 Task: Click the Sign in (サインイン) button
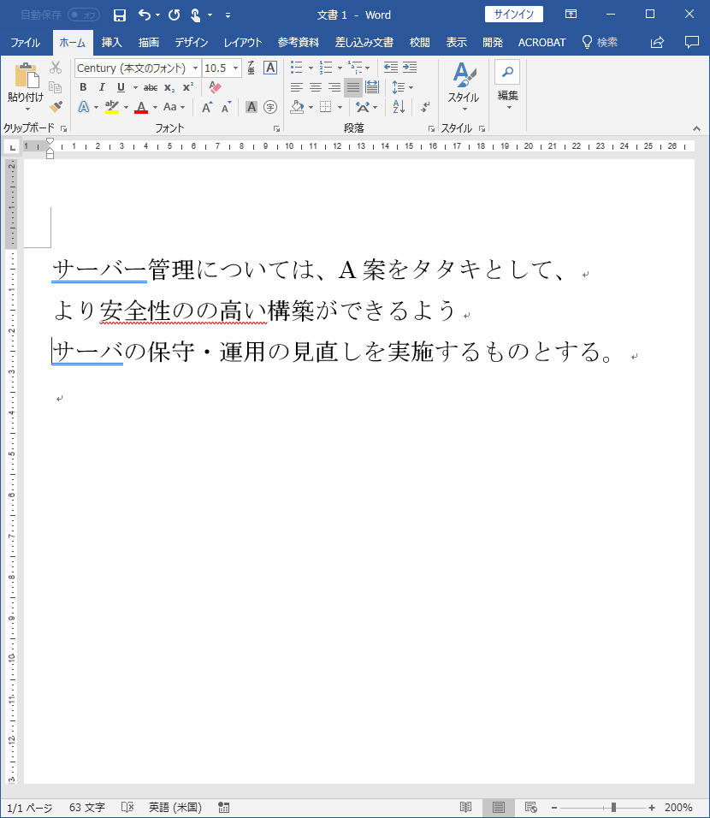[x=514, y=15]
